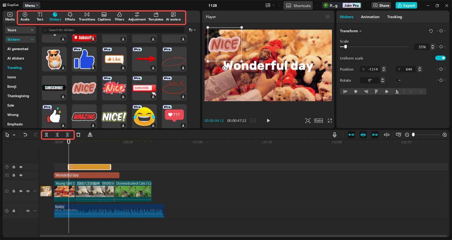Open the layout selector dropdown

(270, 5)
